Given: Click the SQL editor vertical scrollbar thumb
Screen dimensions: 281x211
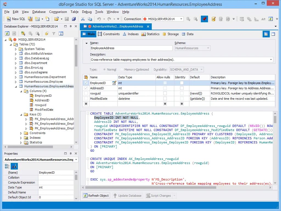Looking at the screenshot, I should click(x=275, y=119).
